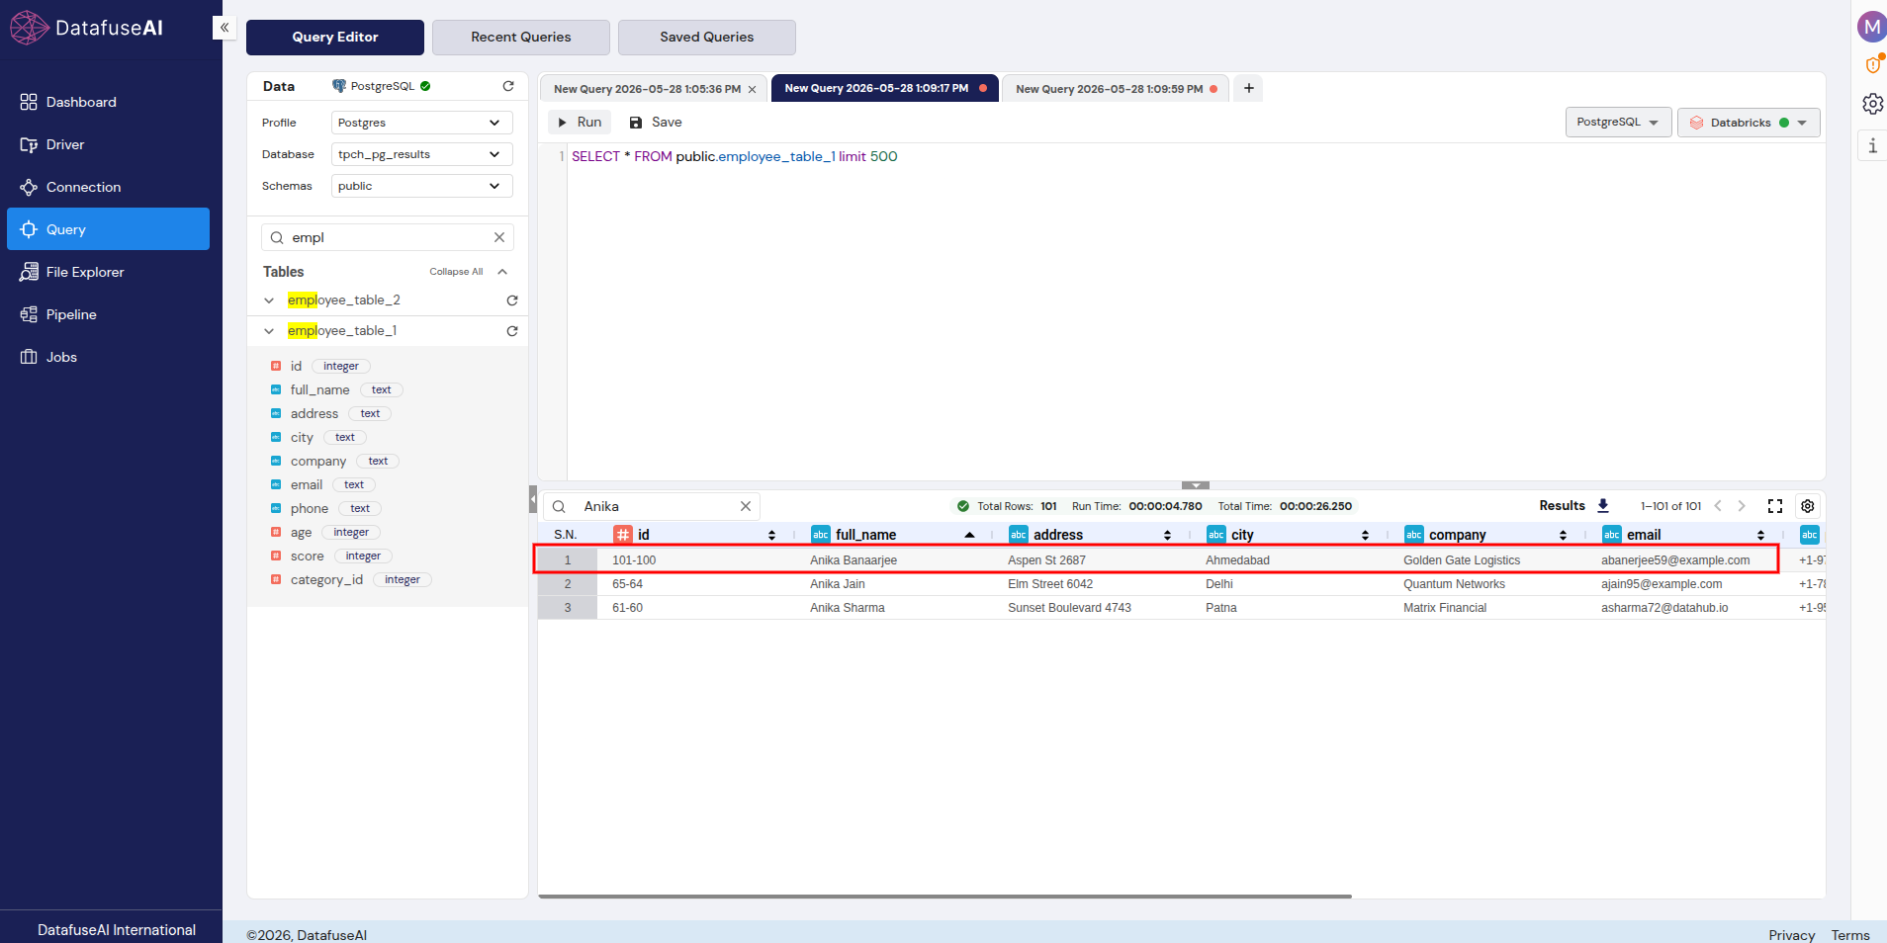1887x943 pixels.
Task: Expand results to fullscreen
Action: pyautogui.click(x=1775, y=506)
